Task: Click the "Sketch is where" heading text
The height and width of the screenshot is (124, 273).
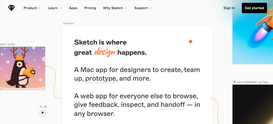Action: tap(100, 42)
